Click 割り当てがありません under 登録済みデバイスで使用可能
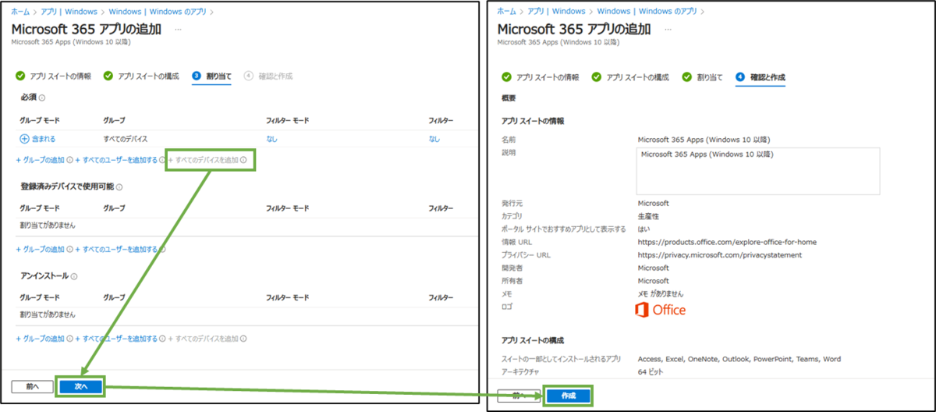 click(x=48, y=225)
